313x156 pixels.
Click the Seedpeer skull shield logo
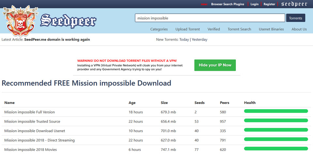20,21
